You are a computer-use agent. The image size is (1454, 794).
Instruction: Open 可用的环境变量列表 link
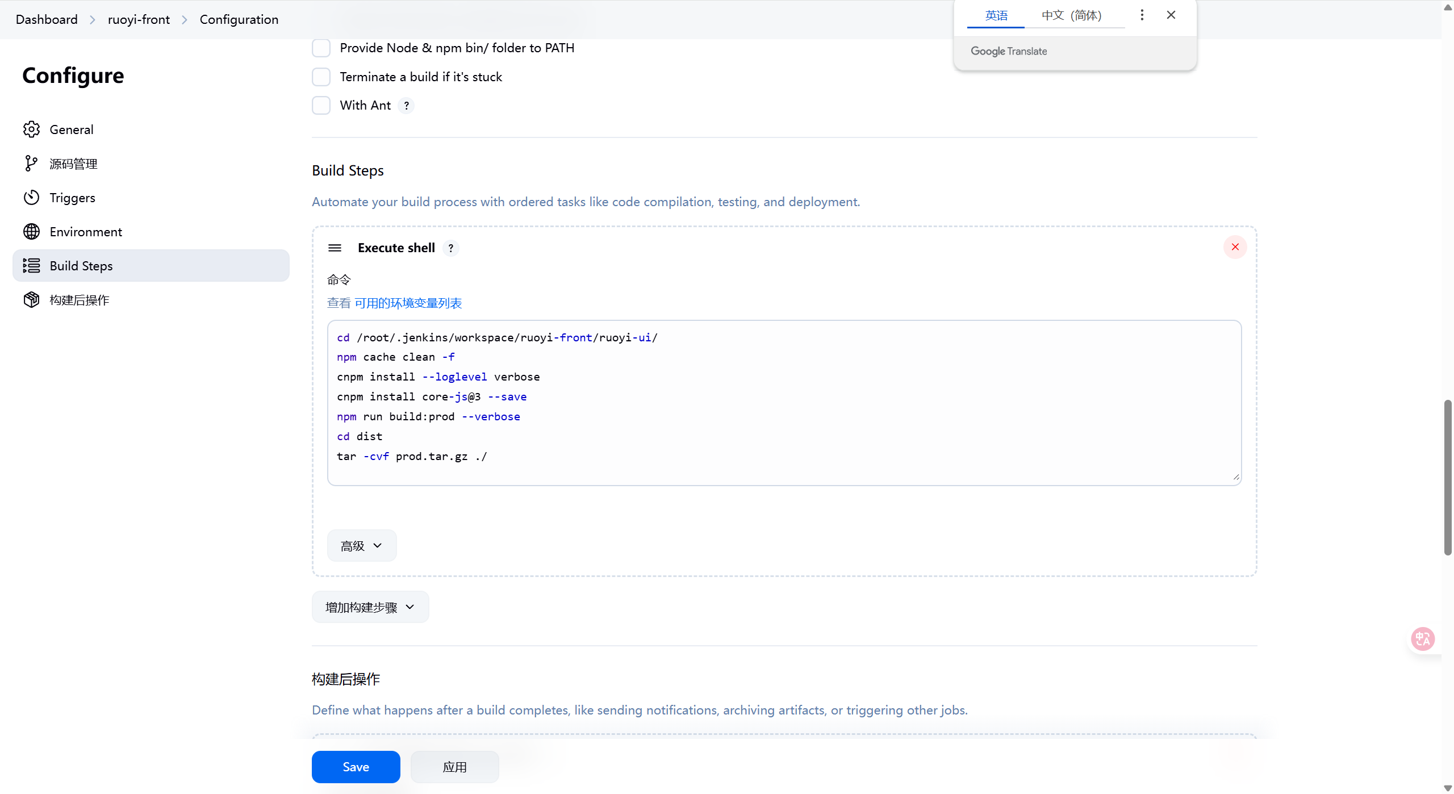[x=408, y=303]
